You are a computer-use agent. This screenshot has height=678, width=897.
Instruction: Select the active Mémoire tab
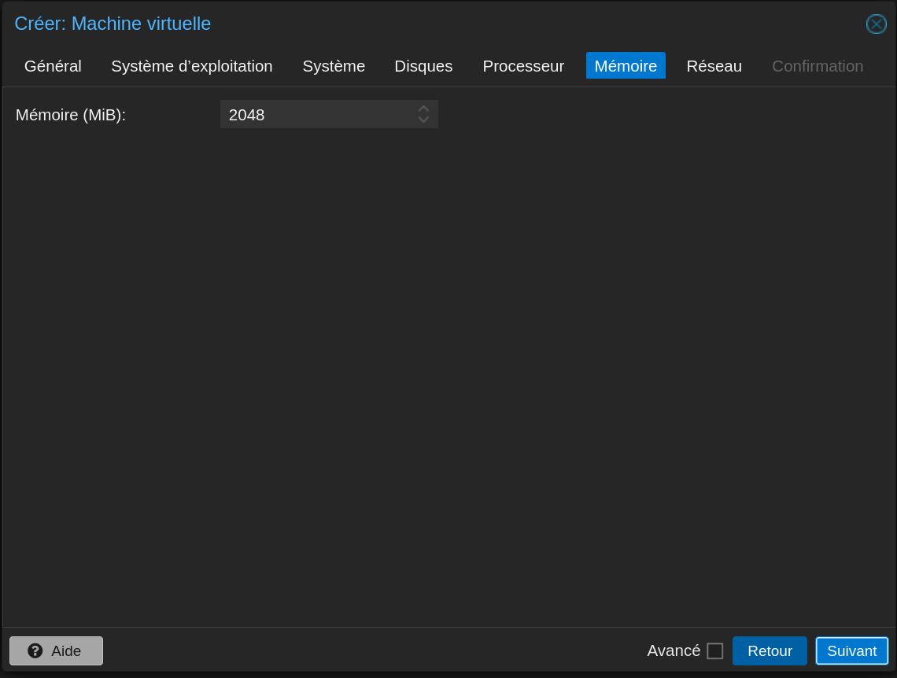pos(626,66)
